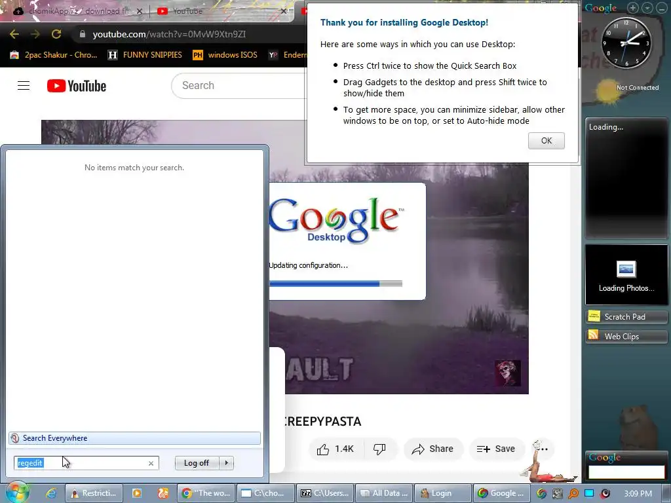Viewport: 671px width, 503px height.
Task: Click the video Share button
Action: [x=432, y=449]
